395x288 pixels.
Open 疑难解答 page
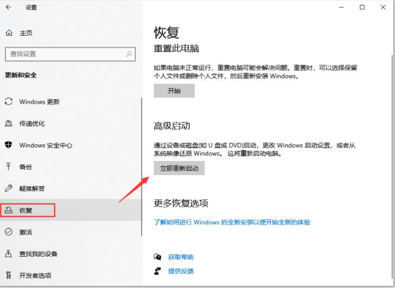click(x=32, y=189)
